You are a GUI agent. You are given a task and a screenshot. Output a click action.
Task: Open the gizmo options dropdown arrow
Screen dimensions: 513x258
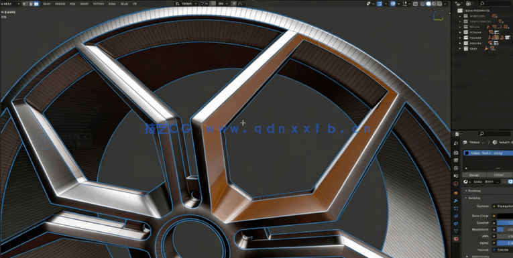pyautogui.click(x=386, y=3)
